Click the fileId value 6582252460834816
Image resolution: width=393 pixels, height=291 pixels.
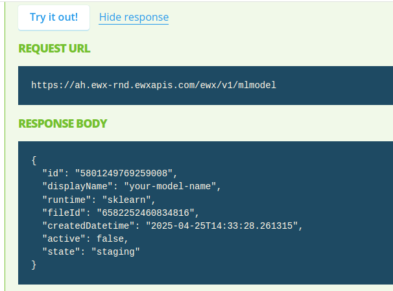click(x=148, y=213)
